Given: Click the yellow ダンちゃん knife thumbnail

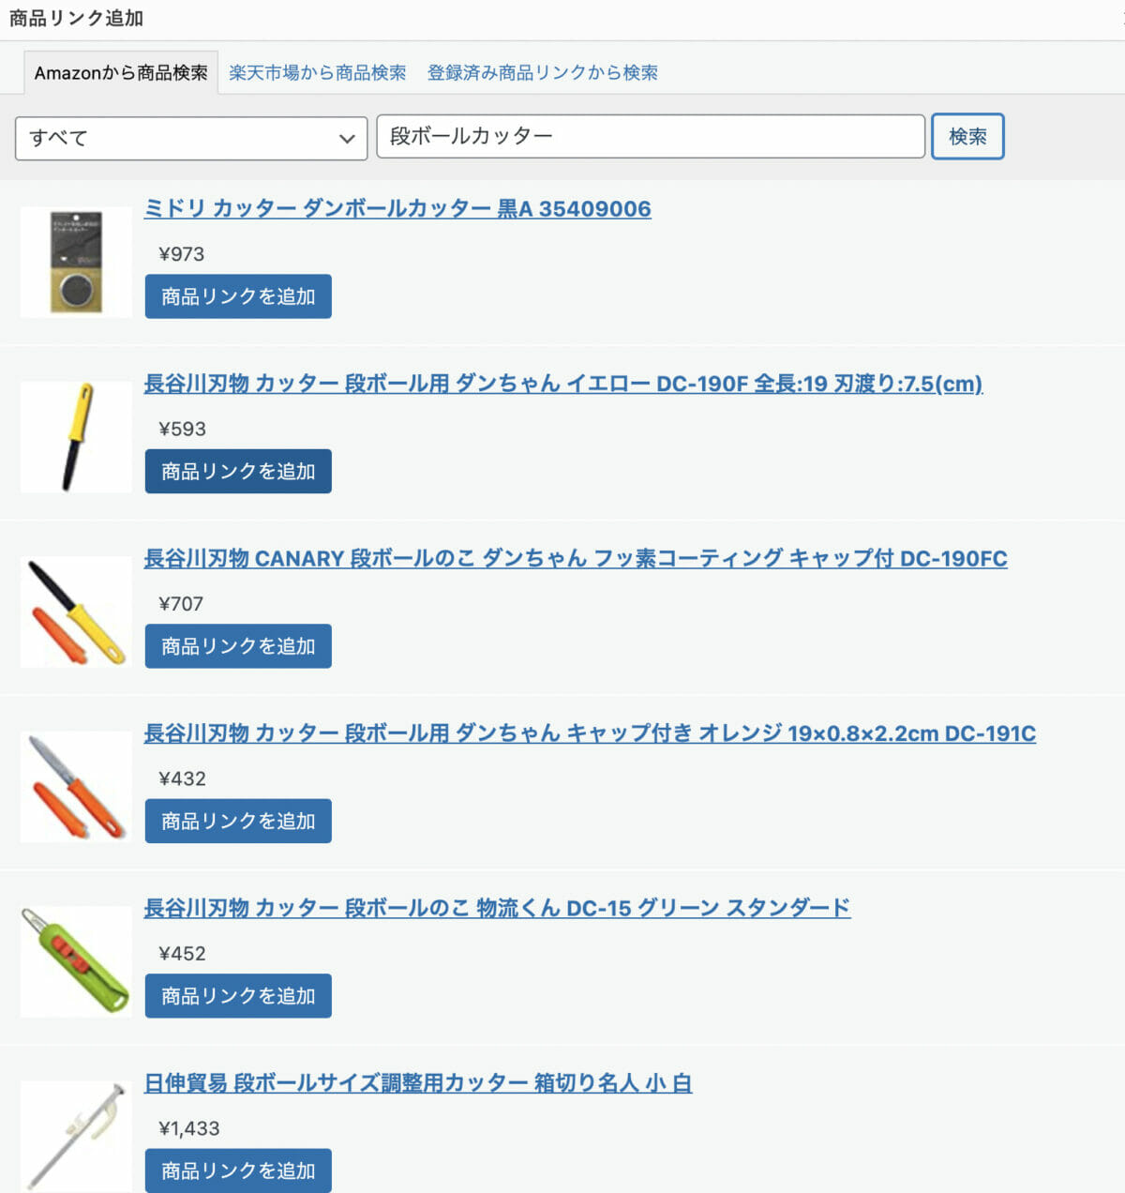Looking at the screenshot, I should (x=76, y=436).
